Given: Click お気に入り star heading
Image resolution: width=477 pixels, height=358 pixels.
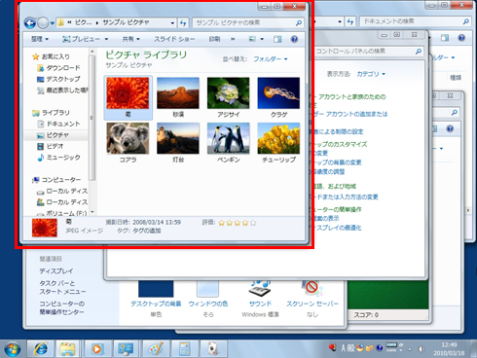Looking at the screenshot, I should (51, 56).
